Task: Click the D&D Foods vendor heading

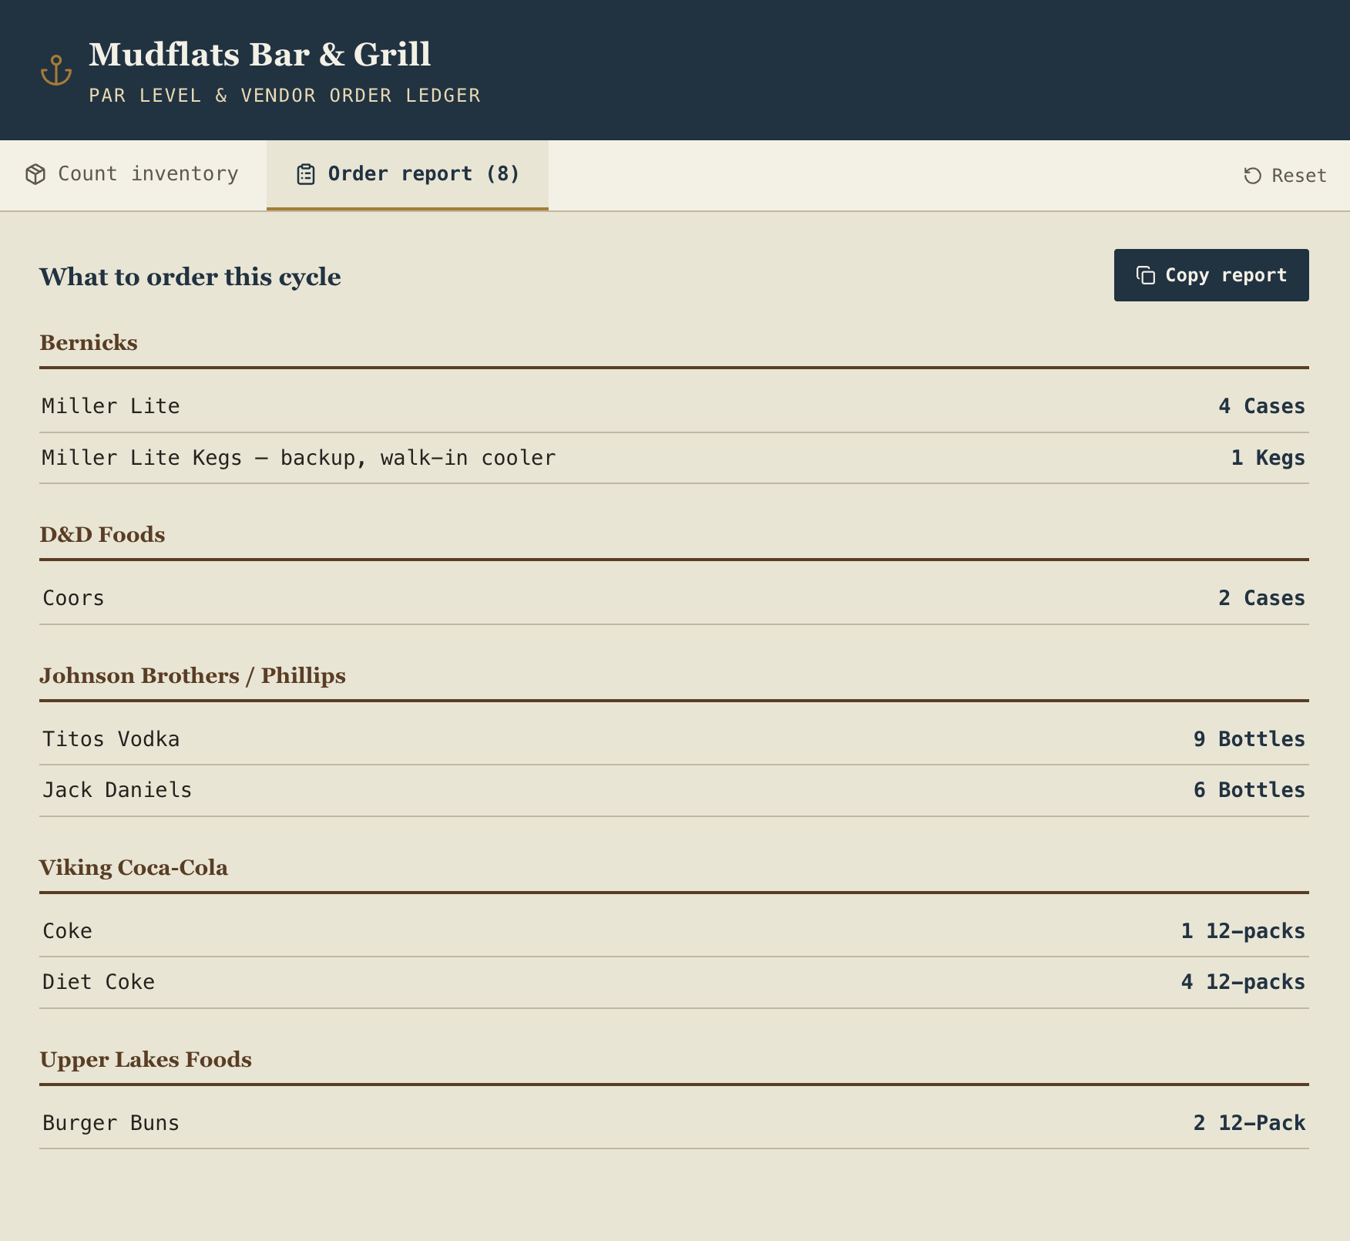Action: coord(102,534)
